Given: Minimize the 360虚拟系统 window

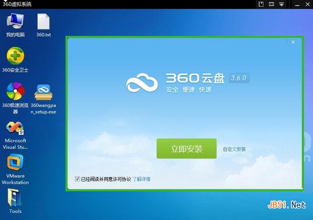Looking at the screenshot, I should coord(297,5).
